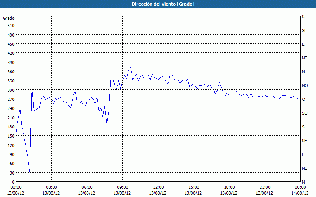Select the 300 value on the degree axis
The width and height of the screenshot is (316, 197).
click(x=11, y=90)
